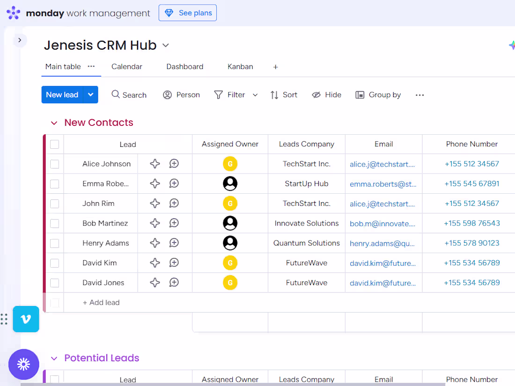The width and height of the screenshot is (515, 386).
Task: Collapse the New Contacts group
Action: [x=54, y=122]
